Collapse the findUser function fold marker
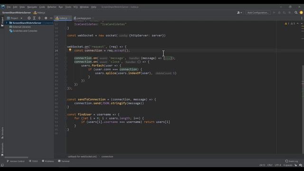The image size is (304, 171). pos(66,114)
